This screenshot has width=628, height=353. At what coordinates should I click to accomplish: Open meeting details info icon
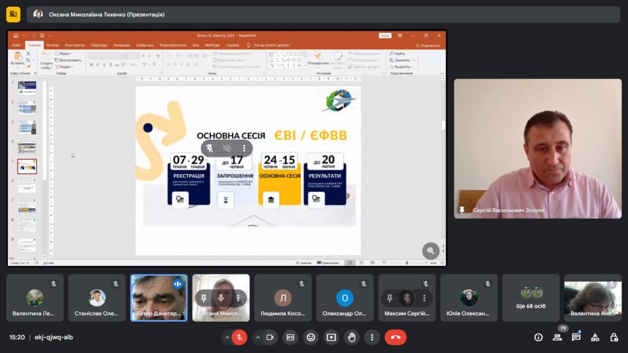point(538,337)
